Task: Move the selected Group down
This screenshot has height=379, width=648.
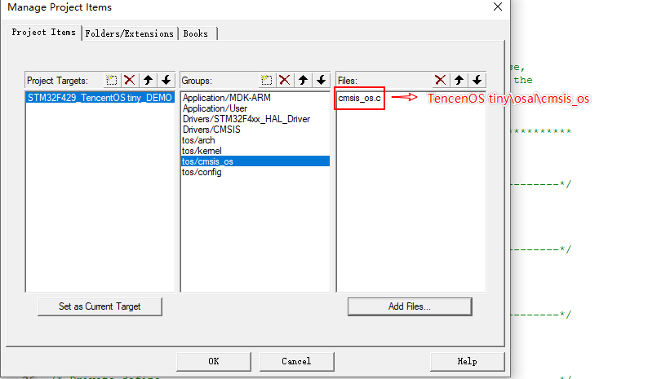Action: [x=321, y=80]
